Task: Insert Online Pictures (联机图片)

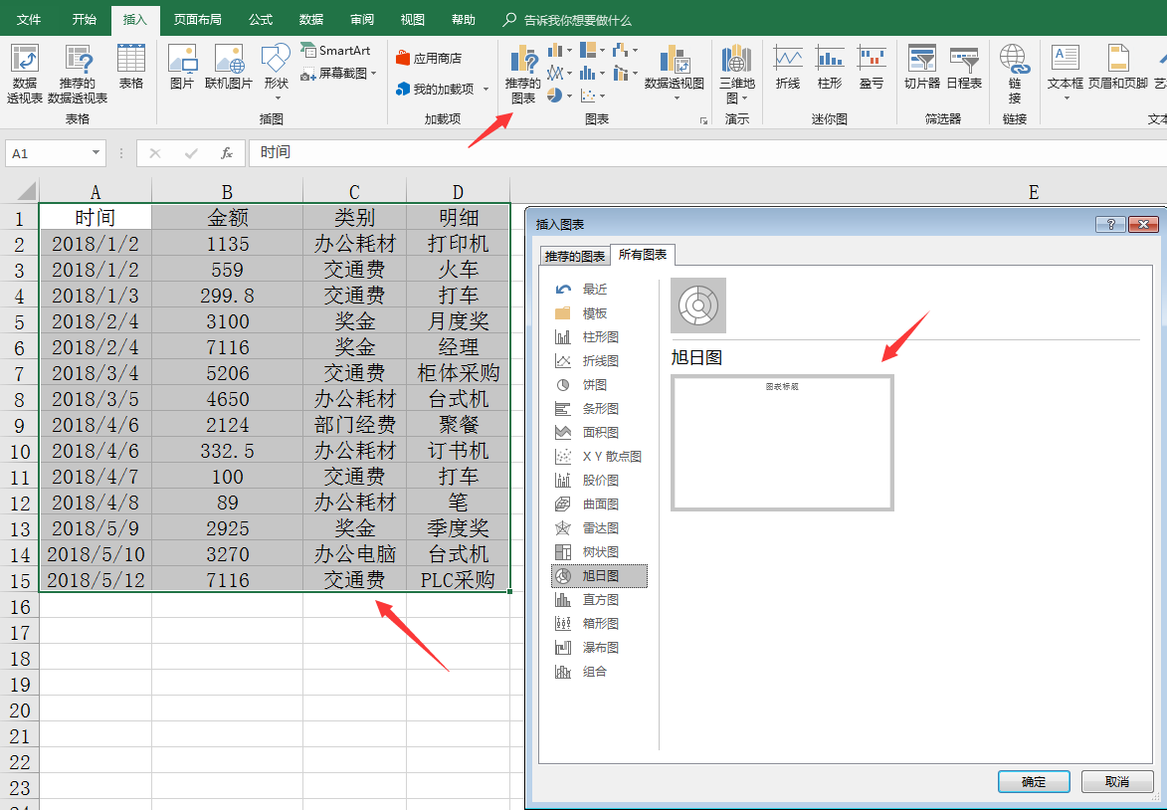Action: [x=229, y=67]
